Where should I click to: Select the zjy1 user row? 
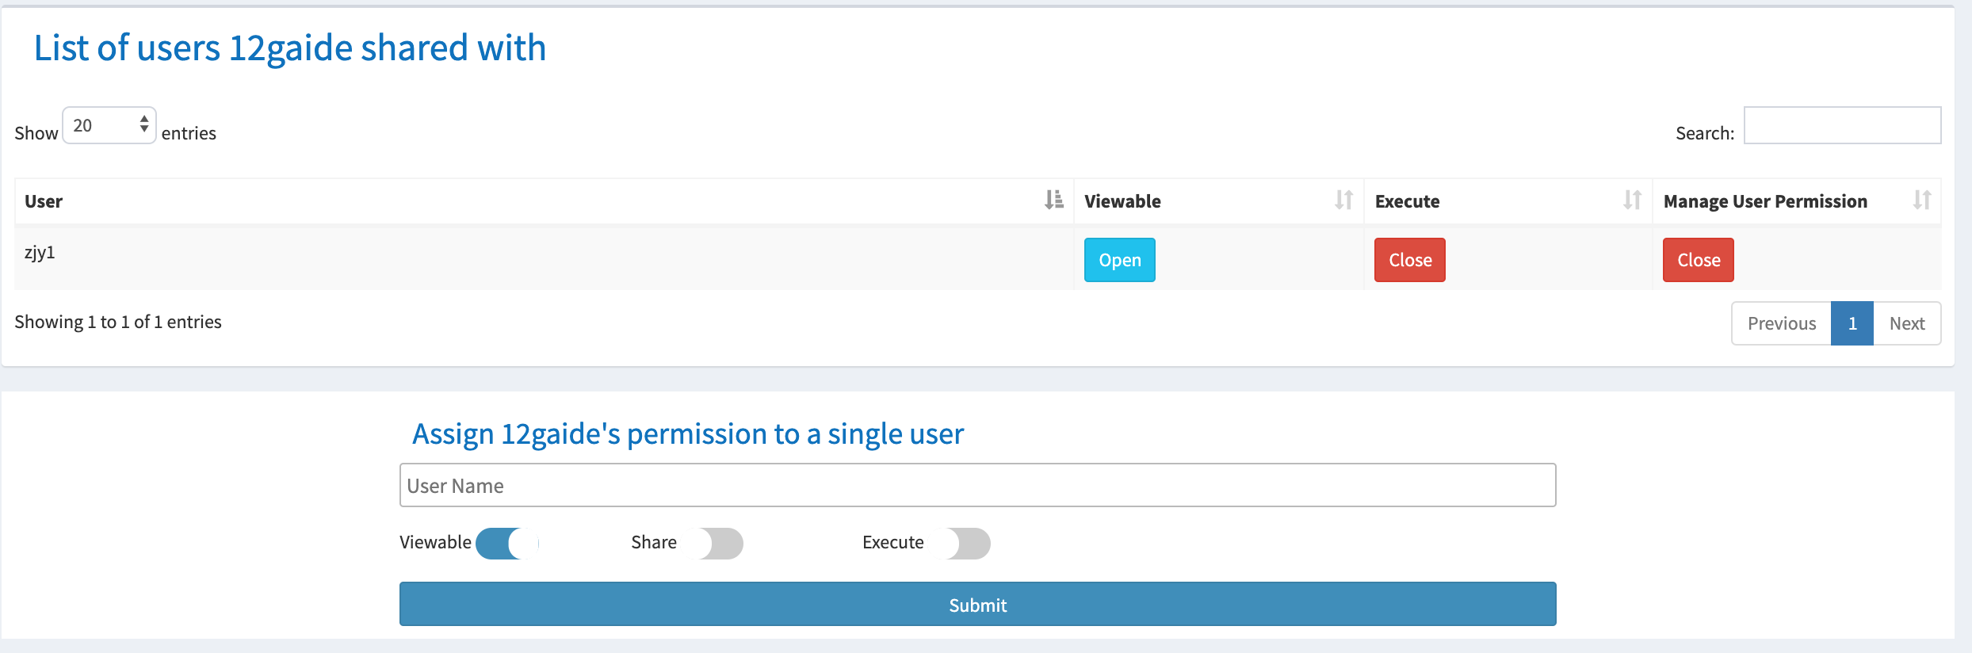coord(978,259)
